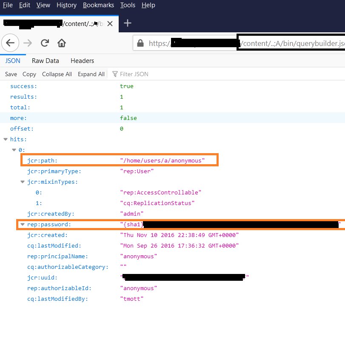Open the Edit menu

point(25,5)
